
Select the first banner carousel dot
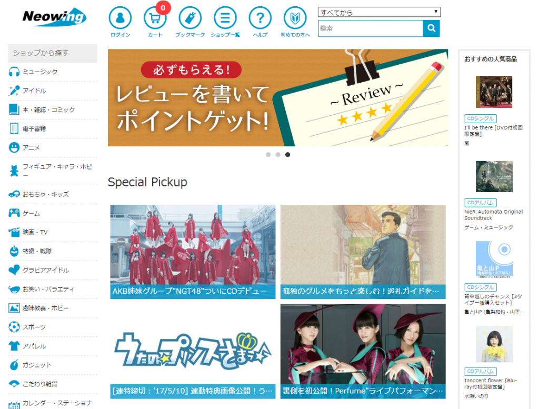[x=268, y=155]
